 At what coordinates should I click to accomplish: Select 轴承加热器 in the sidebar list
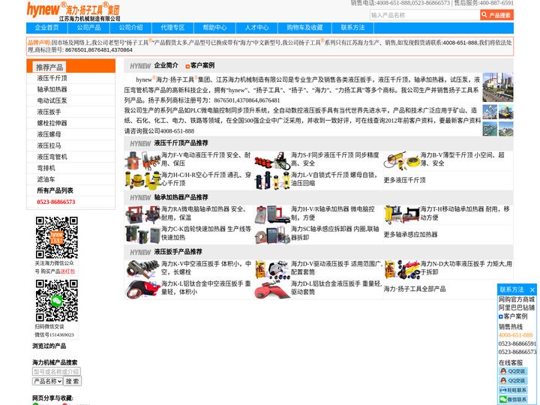coord(52,89)
